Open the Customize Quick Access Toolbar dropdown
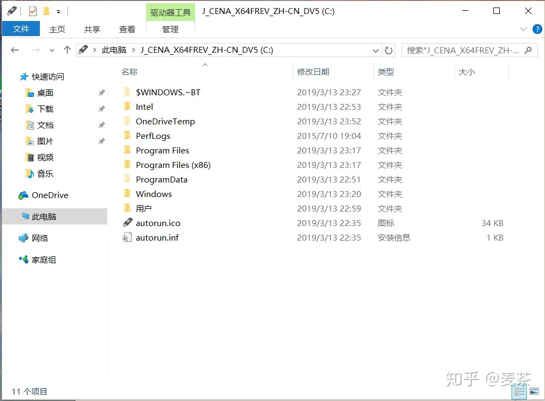545x401 pixels. [x=58, y=12]
